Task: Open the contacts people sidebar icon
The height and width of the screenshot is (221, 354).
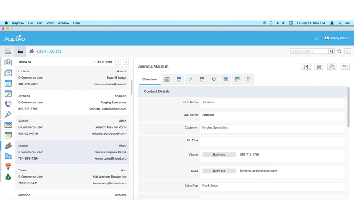Action: point(8,145)
